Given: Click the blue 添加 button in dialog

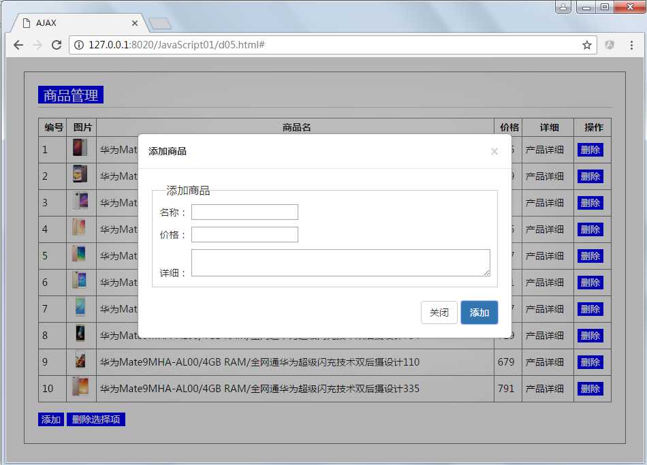Looking at the screenshot, I should point(479,312).
